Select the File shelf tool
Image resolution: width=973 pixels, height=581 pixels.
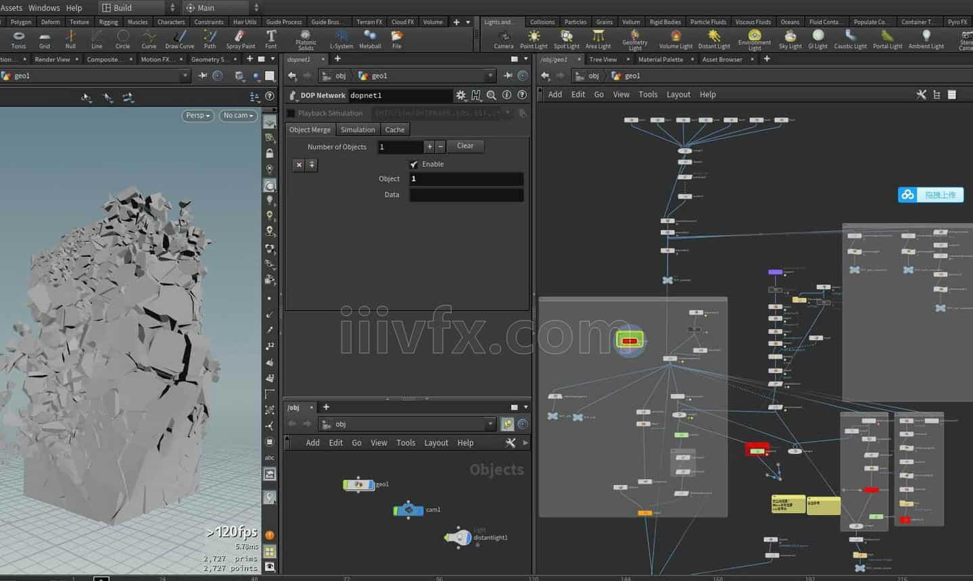[x=397, y=39]
